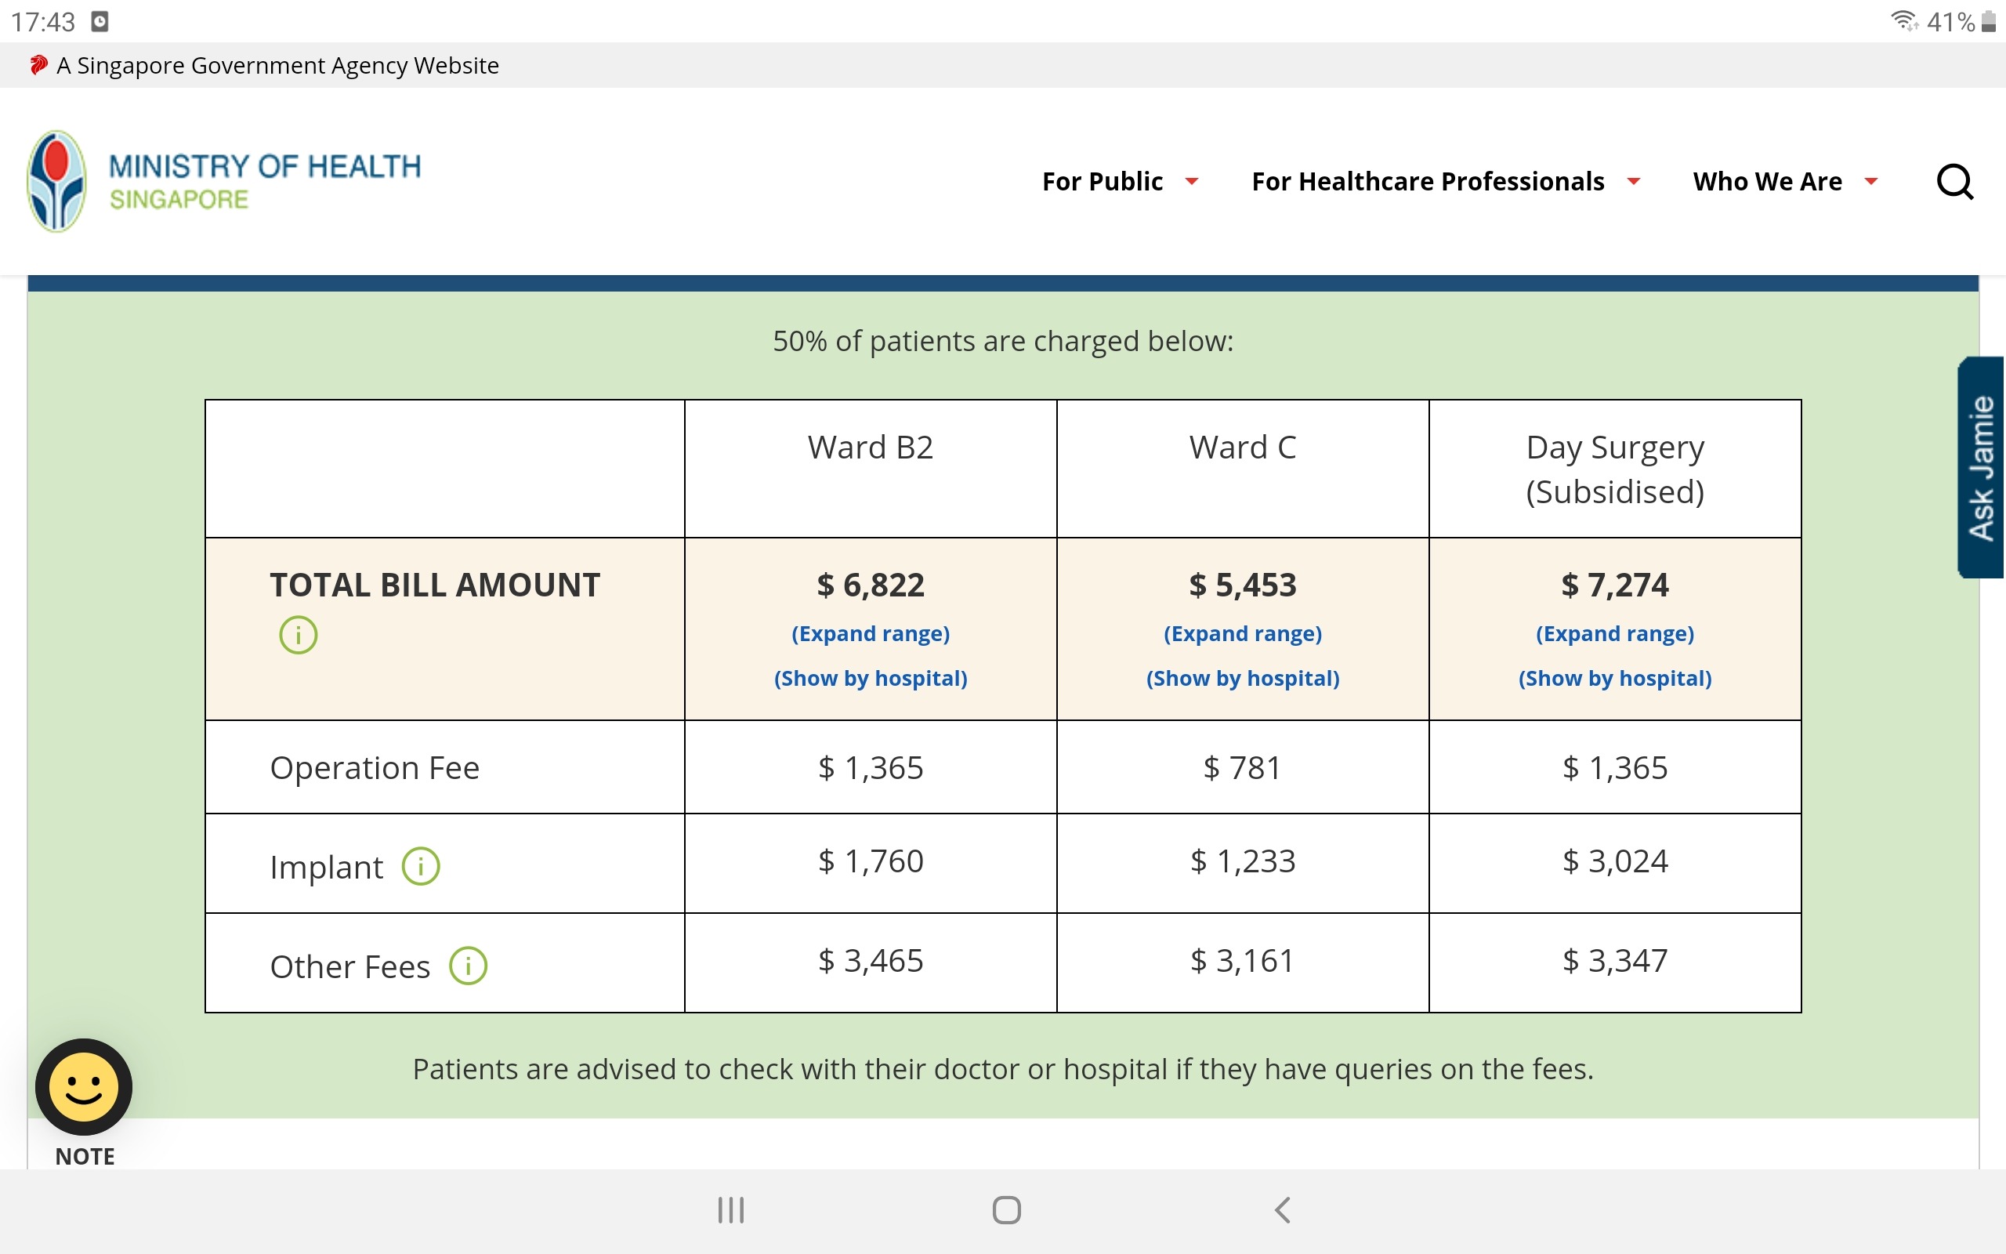2006x1254 pixels.
Task: Tap the Android back arrow
Action: click(x=1282, y=1210)
